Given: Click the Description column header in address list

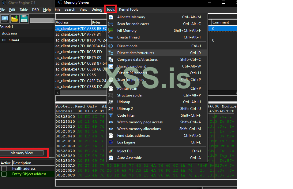Looking at the screenshot, I should tap(33, 163).
